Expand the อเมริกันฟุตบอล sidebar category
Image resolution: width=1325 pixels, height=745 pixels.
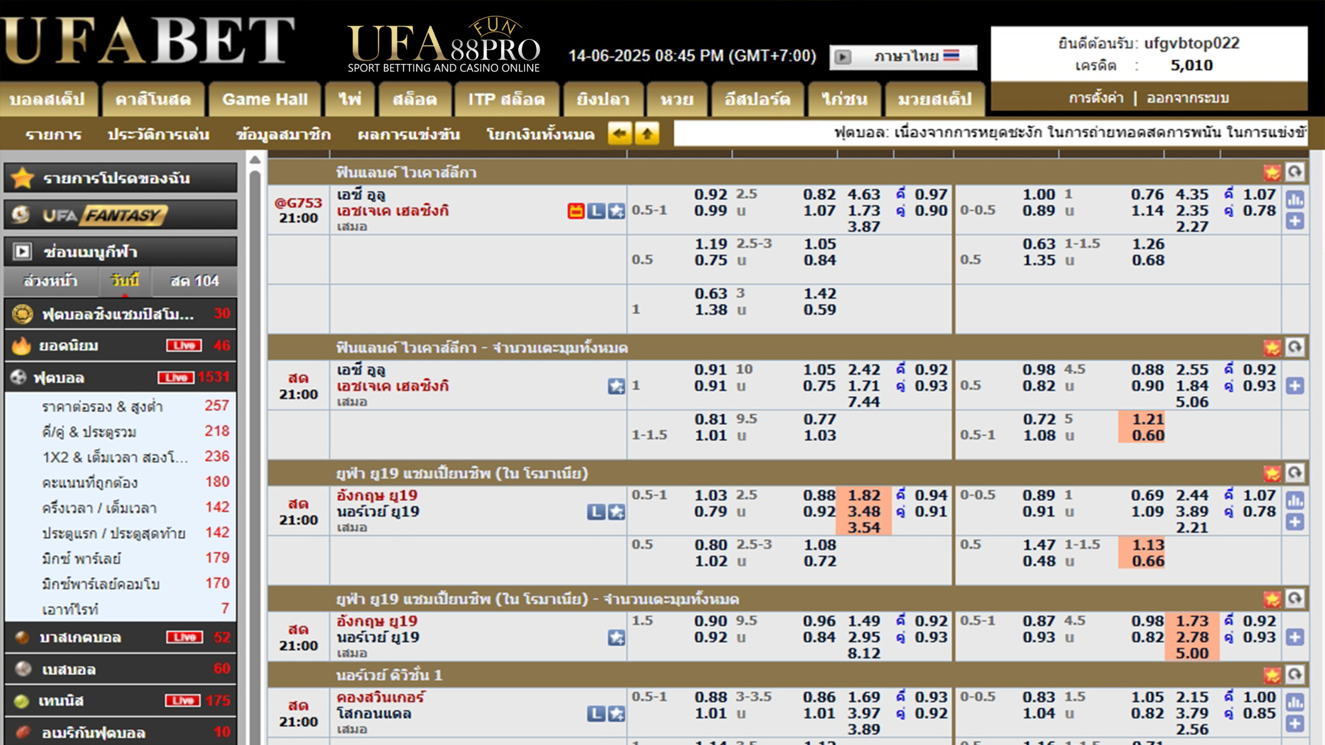(x=120, y=733)
